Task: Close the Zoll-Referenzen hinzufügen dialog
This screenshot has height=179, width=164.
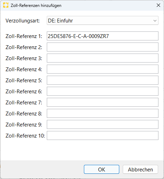Action: (158, 5)
